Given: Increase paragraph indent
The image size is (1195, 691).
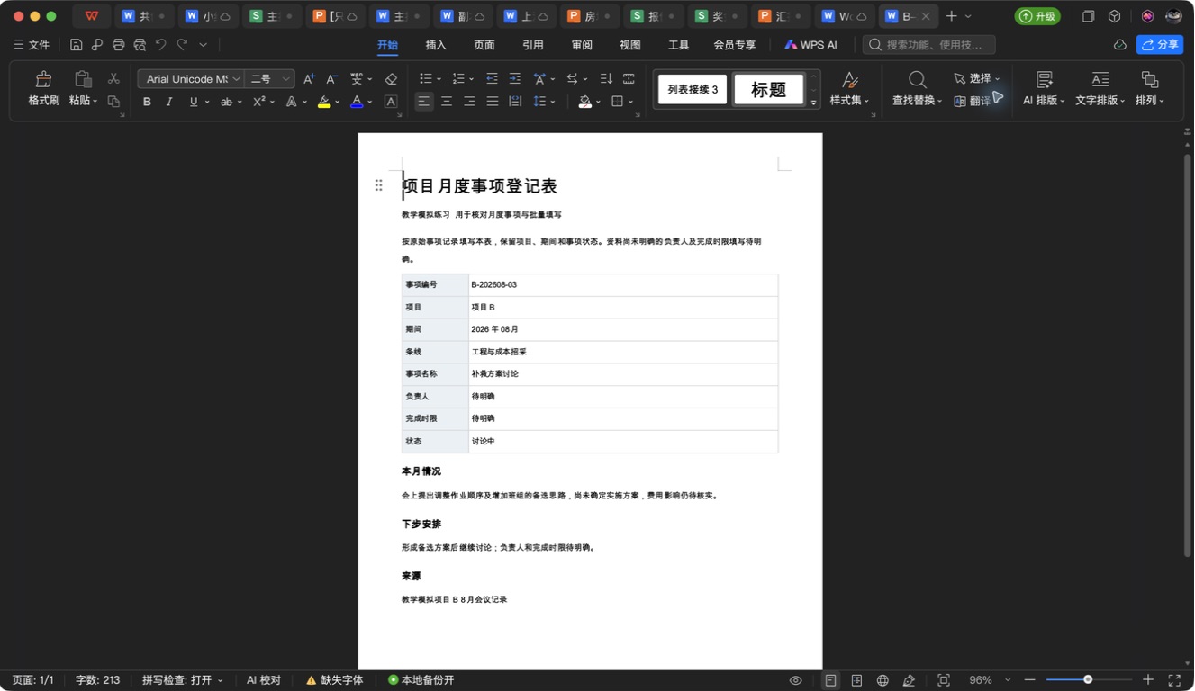Looking at the screenshot, I should (x=514, y=79).
